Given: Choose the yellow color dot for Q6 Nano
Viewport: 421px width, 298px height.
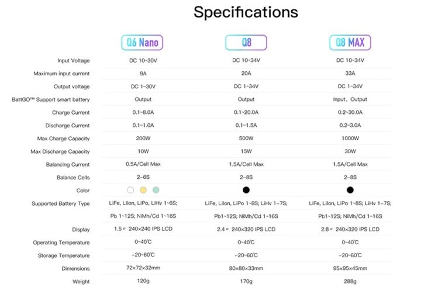Looking at the screenshot, I should (143, 190).
